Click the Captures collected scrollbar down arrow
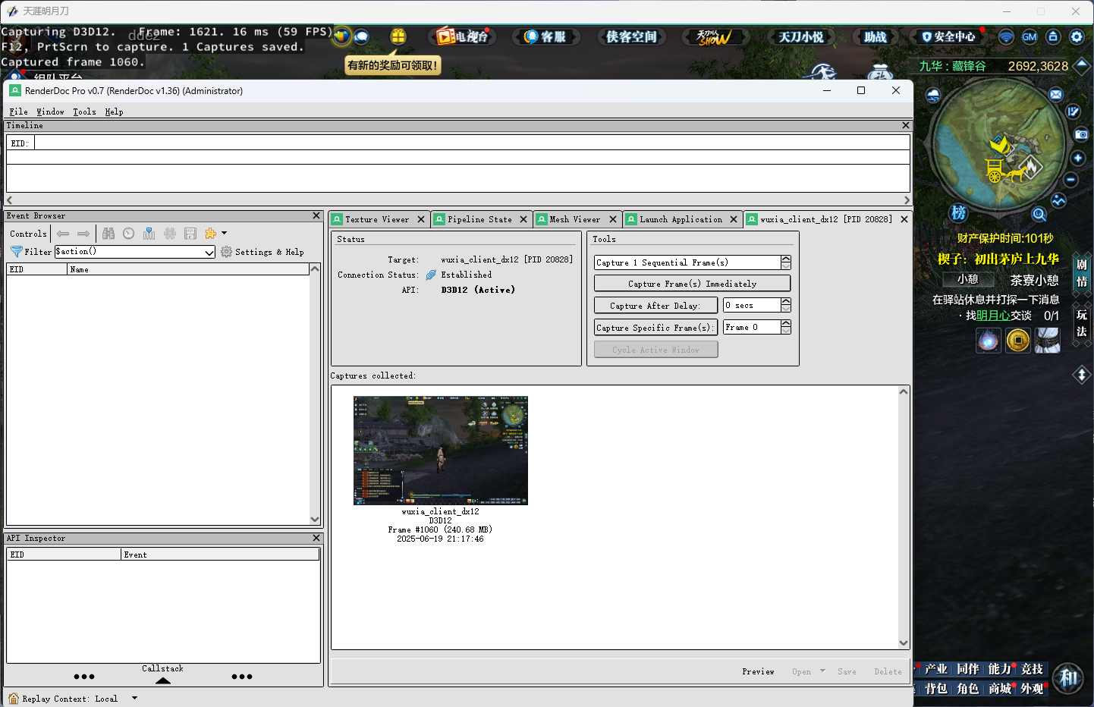This screenshot has width=1094, height=707. (x=904, y=643)
